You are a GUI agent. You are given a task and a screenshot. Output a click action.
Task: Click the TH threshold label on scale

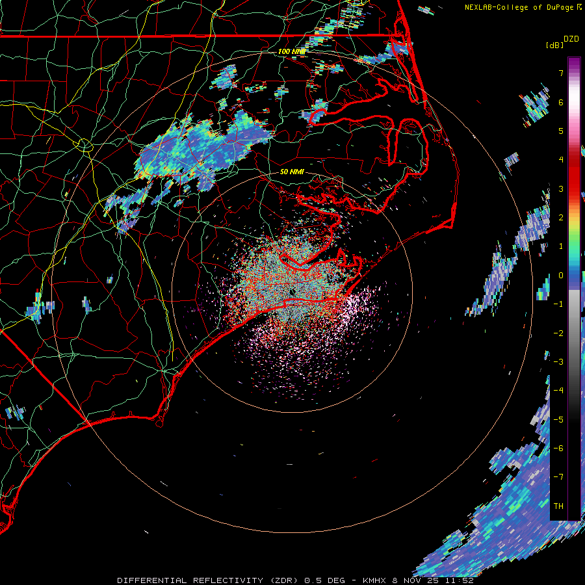tap(558, 506)
